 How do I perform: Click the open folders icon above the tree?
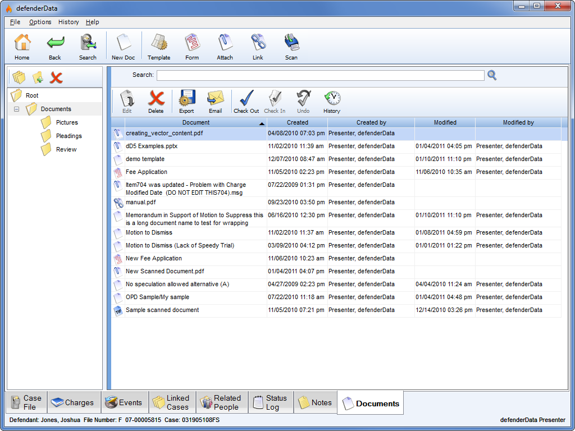(19, 77)
